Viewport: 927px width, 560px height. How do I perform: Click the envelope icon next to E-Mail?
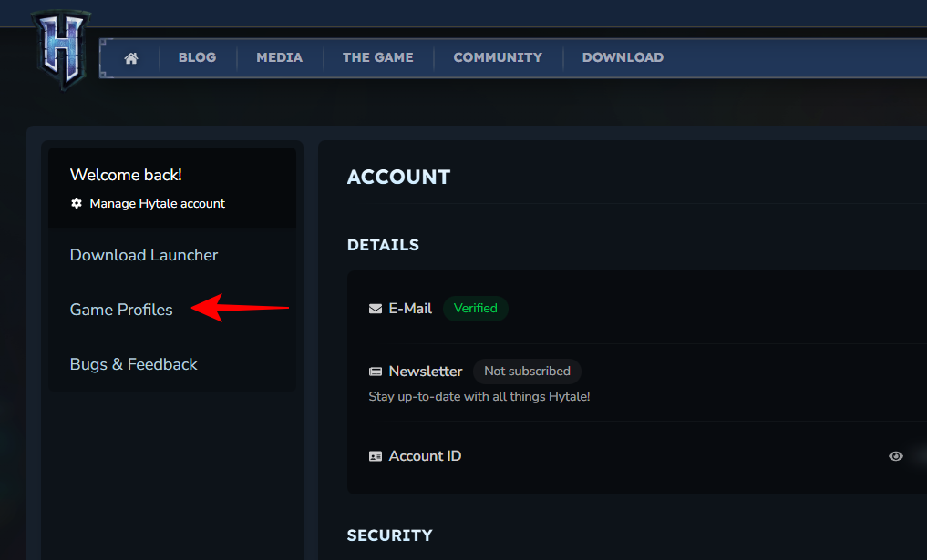pos(376,309)
